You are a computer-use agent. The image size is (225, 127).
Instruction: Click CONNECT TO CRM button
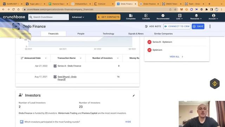177,26
